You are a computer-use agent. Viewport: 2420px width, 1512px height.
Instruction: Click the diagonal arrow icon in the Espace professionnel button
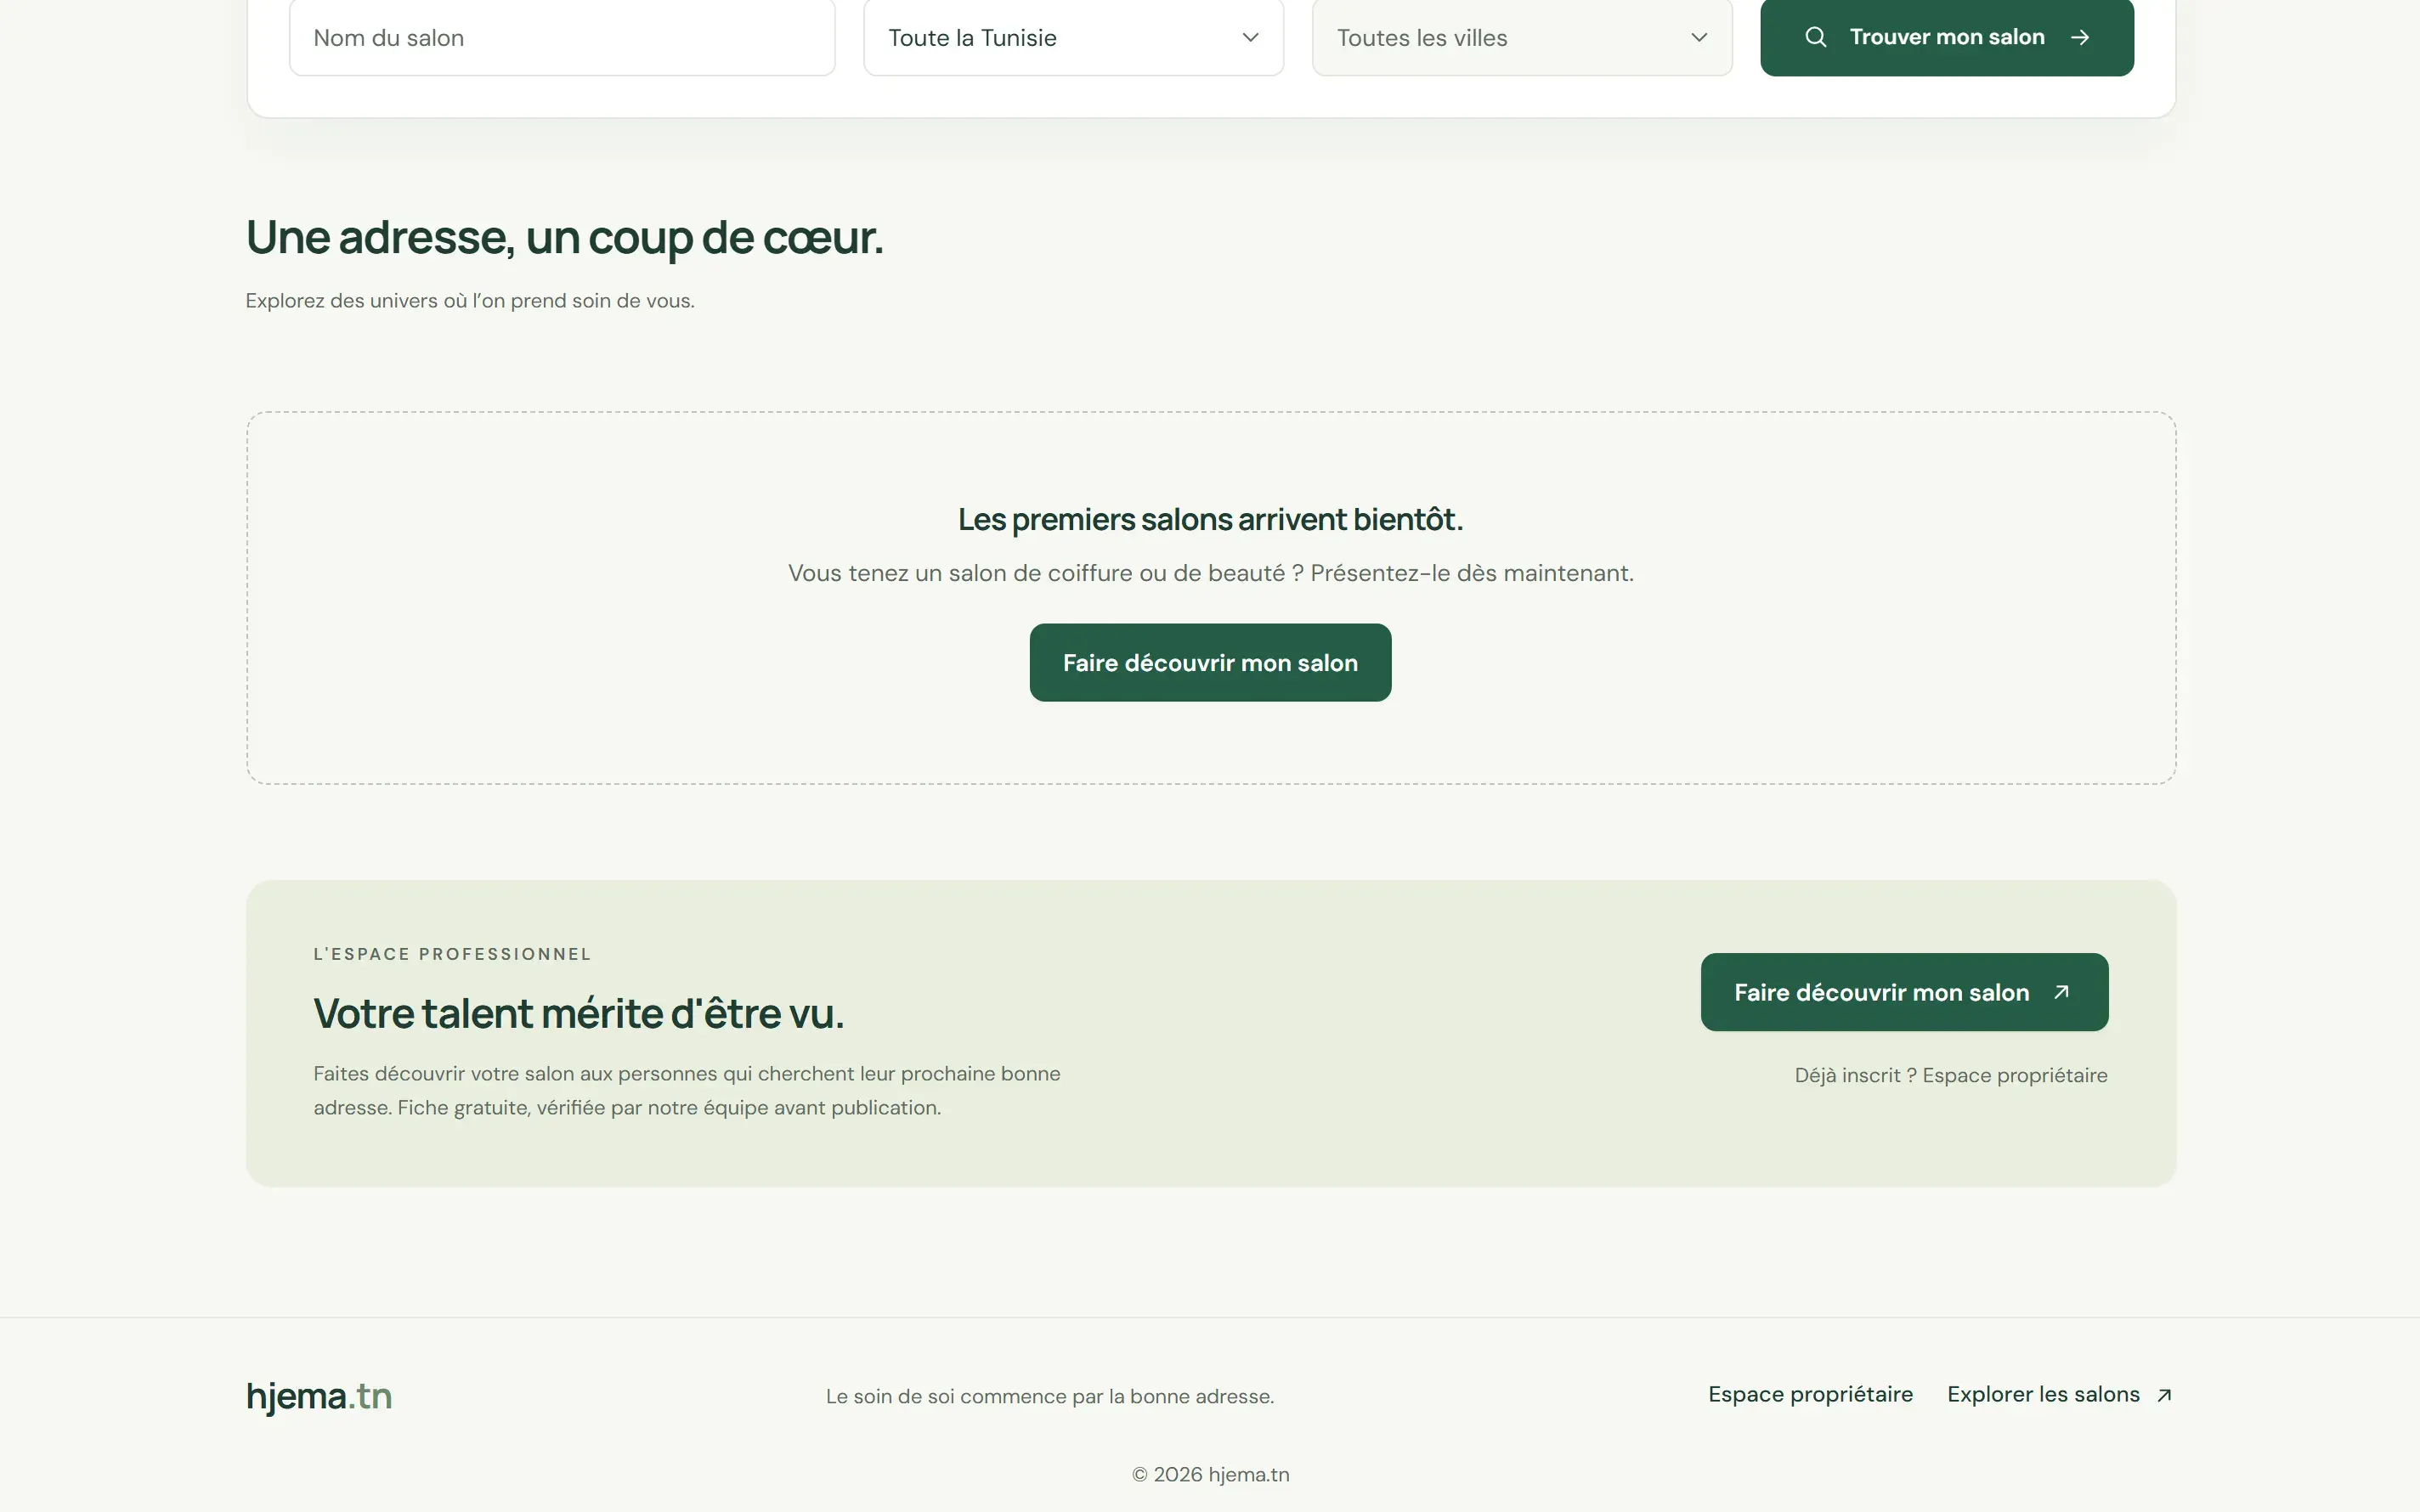[2061, 992]
